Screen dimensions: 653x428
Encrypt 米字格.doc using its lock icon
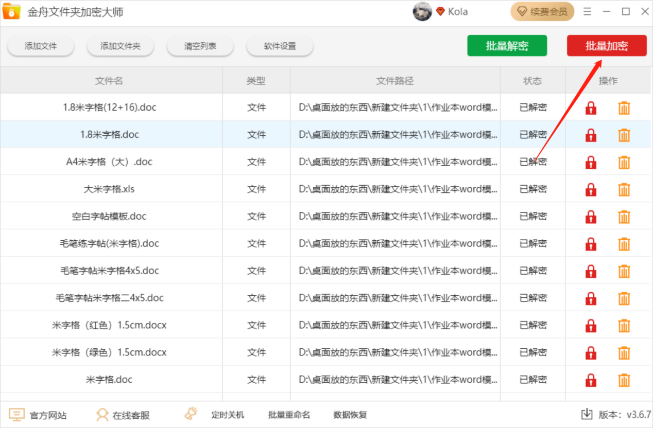590,379
